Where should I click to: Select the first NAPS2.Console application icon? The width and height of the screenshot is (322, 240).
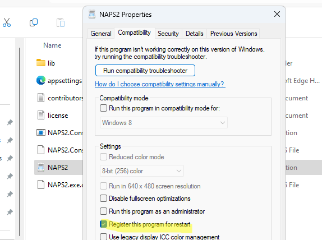(41, 133)
